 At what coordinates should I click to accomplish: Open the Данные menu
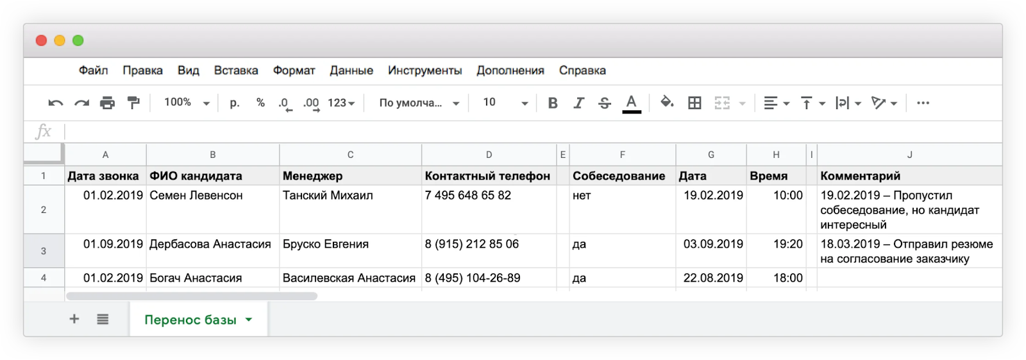(x=351, y=71)
